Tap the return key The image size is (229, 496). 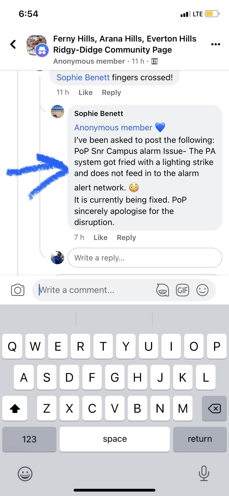click(x=200, y=439)
